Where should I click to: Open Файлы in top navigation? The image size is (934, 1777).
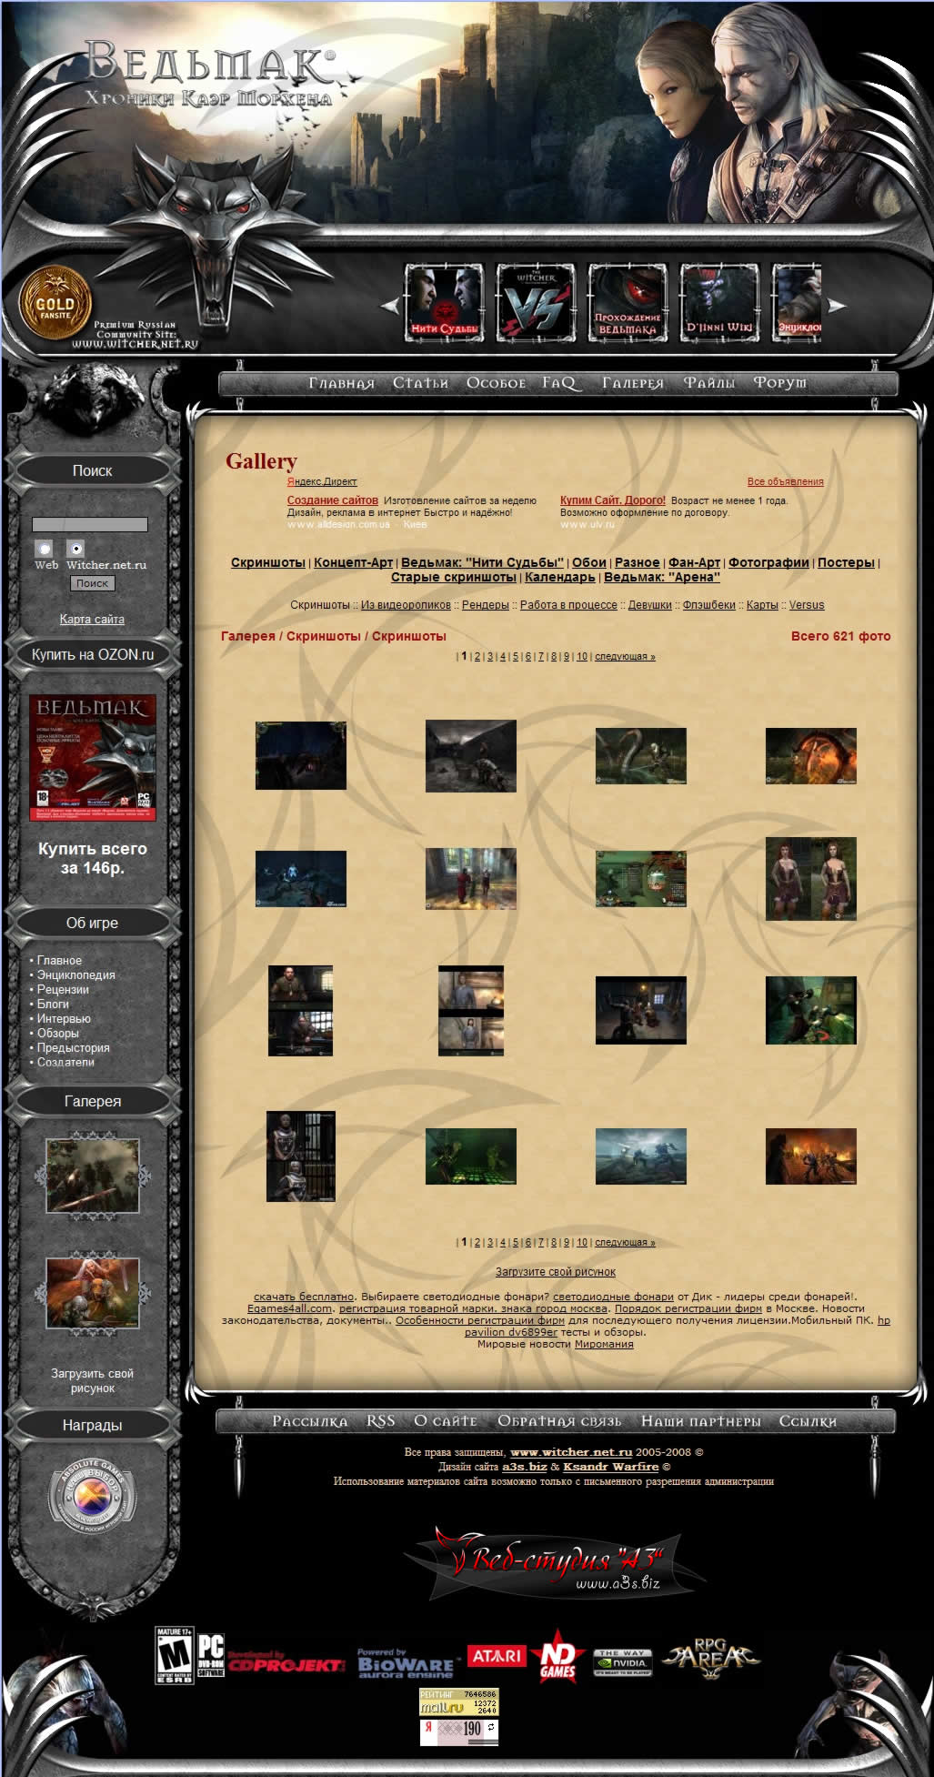pos(709,383)
